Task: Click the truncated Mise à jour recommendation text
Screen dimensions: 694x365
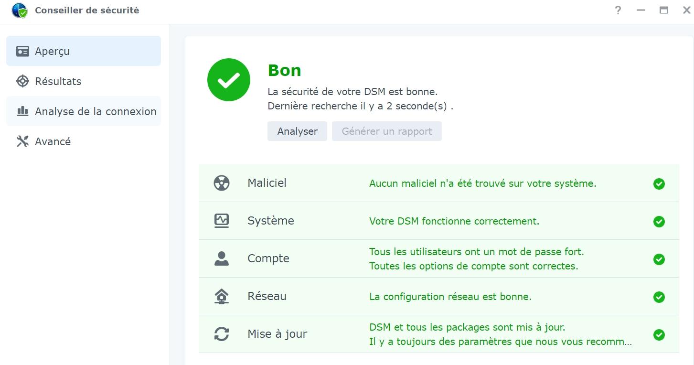Action: click(x=500, y=342)
